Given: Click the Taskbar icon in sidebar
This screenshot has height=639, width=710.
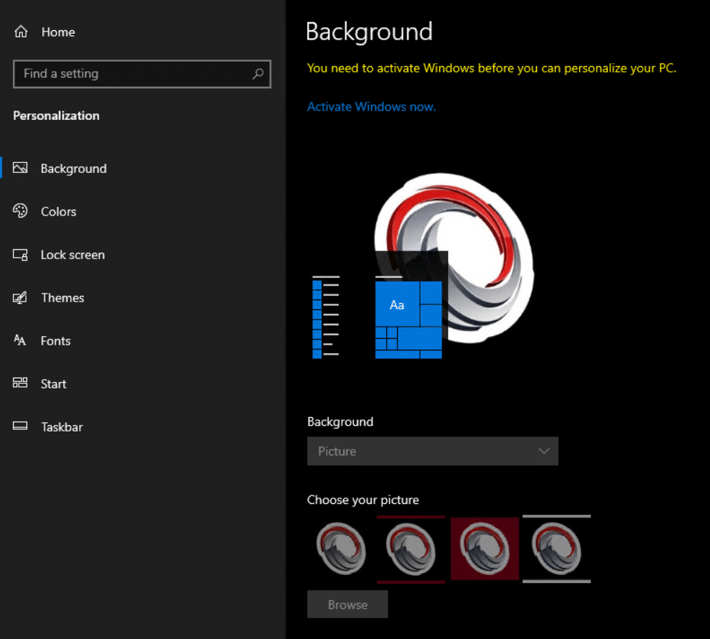Looking at the screenshot, I should [x=20, y=426].
